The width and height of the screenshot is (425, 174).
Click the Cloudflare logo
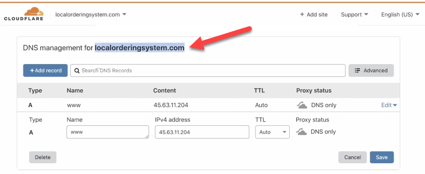(x=23, y=14)
